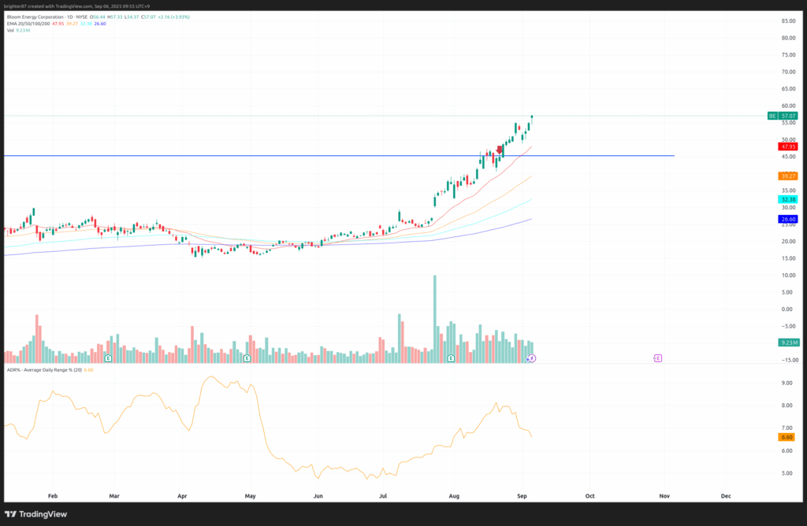Click the 9.00 ADR scale label
The height and width of the screenshot is (526, 807).
(x=787, y=383)
